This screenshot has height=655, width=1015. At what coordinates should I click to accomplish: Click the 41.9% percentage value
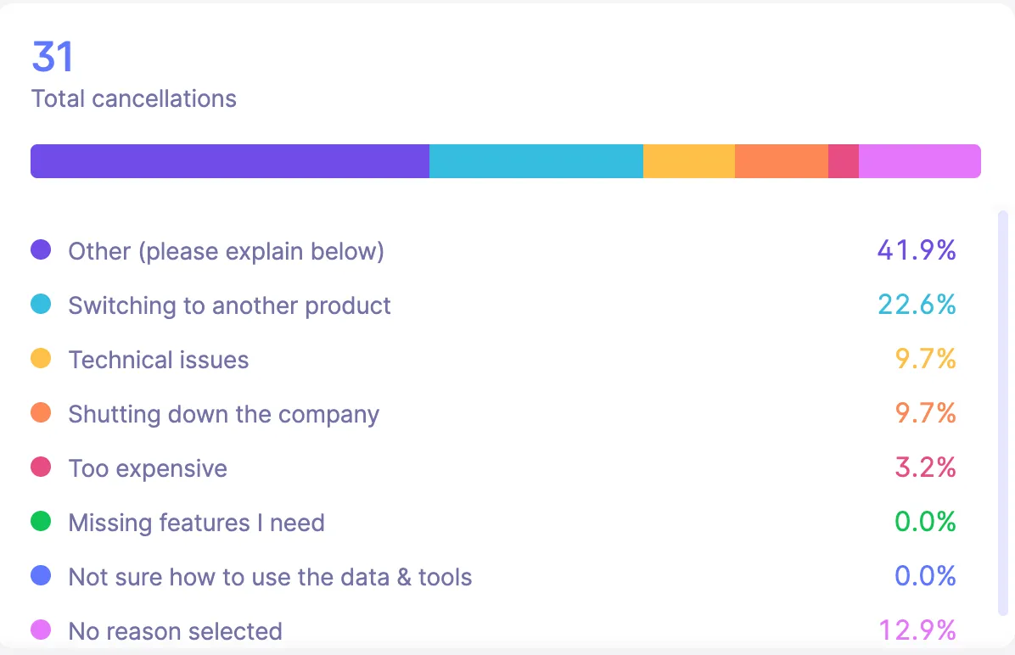[917, 249]
